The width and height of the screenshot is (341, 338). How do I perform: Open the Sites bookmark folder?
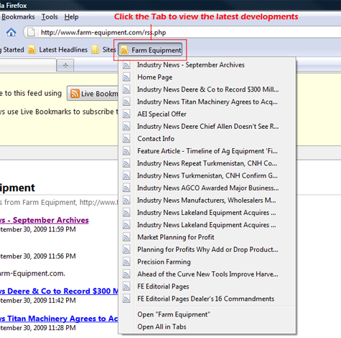[103, 49]
